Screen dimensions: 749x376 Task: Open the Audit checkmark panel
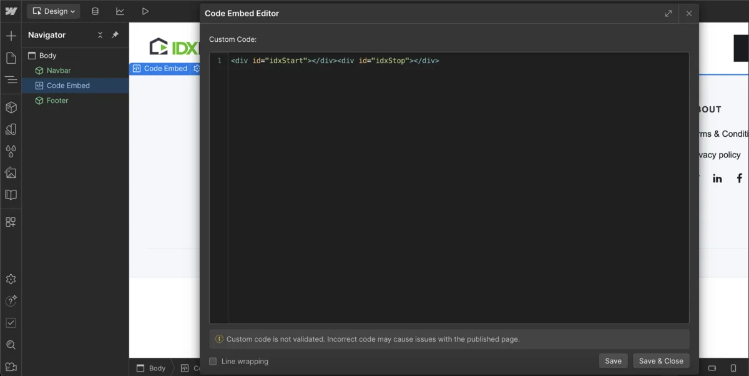click(11, 323)
